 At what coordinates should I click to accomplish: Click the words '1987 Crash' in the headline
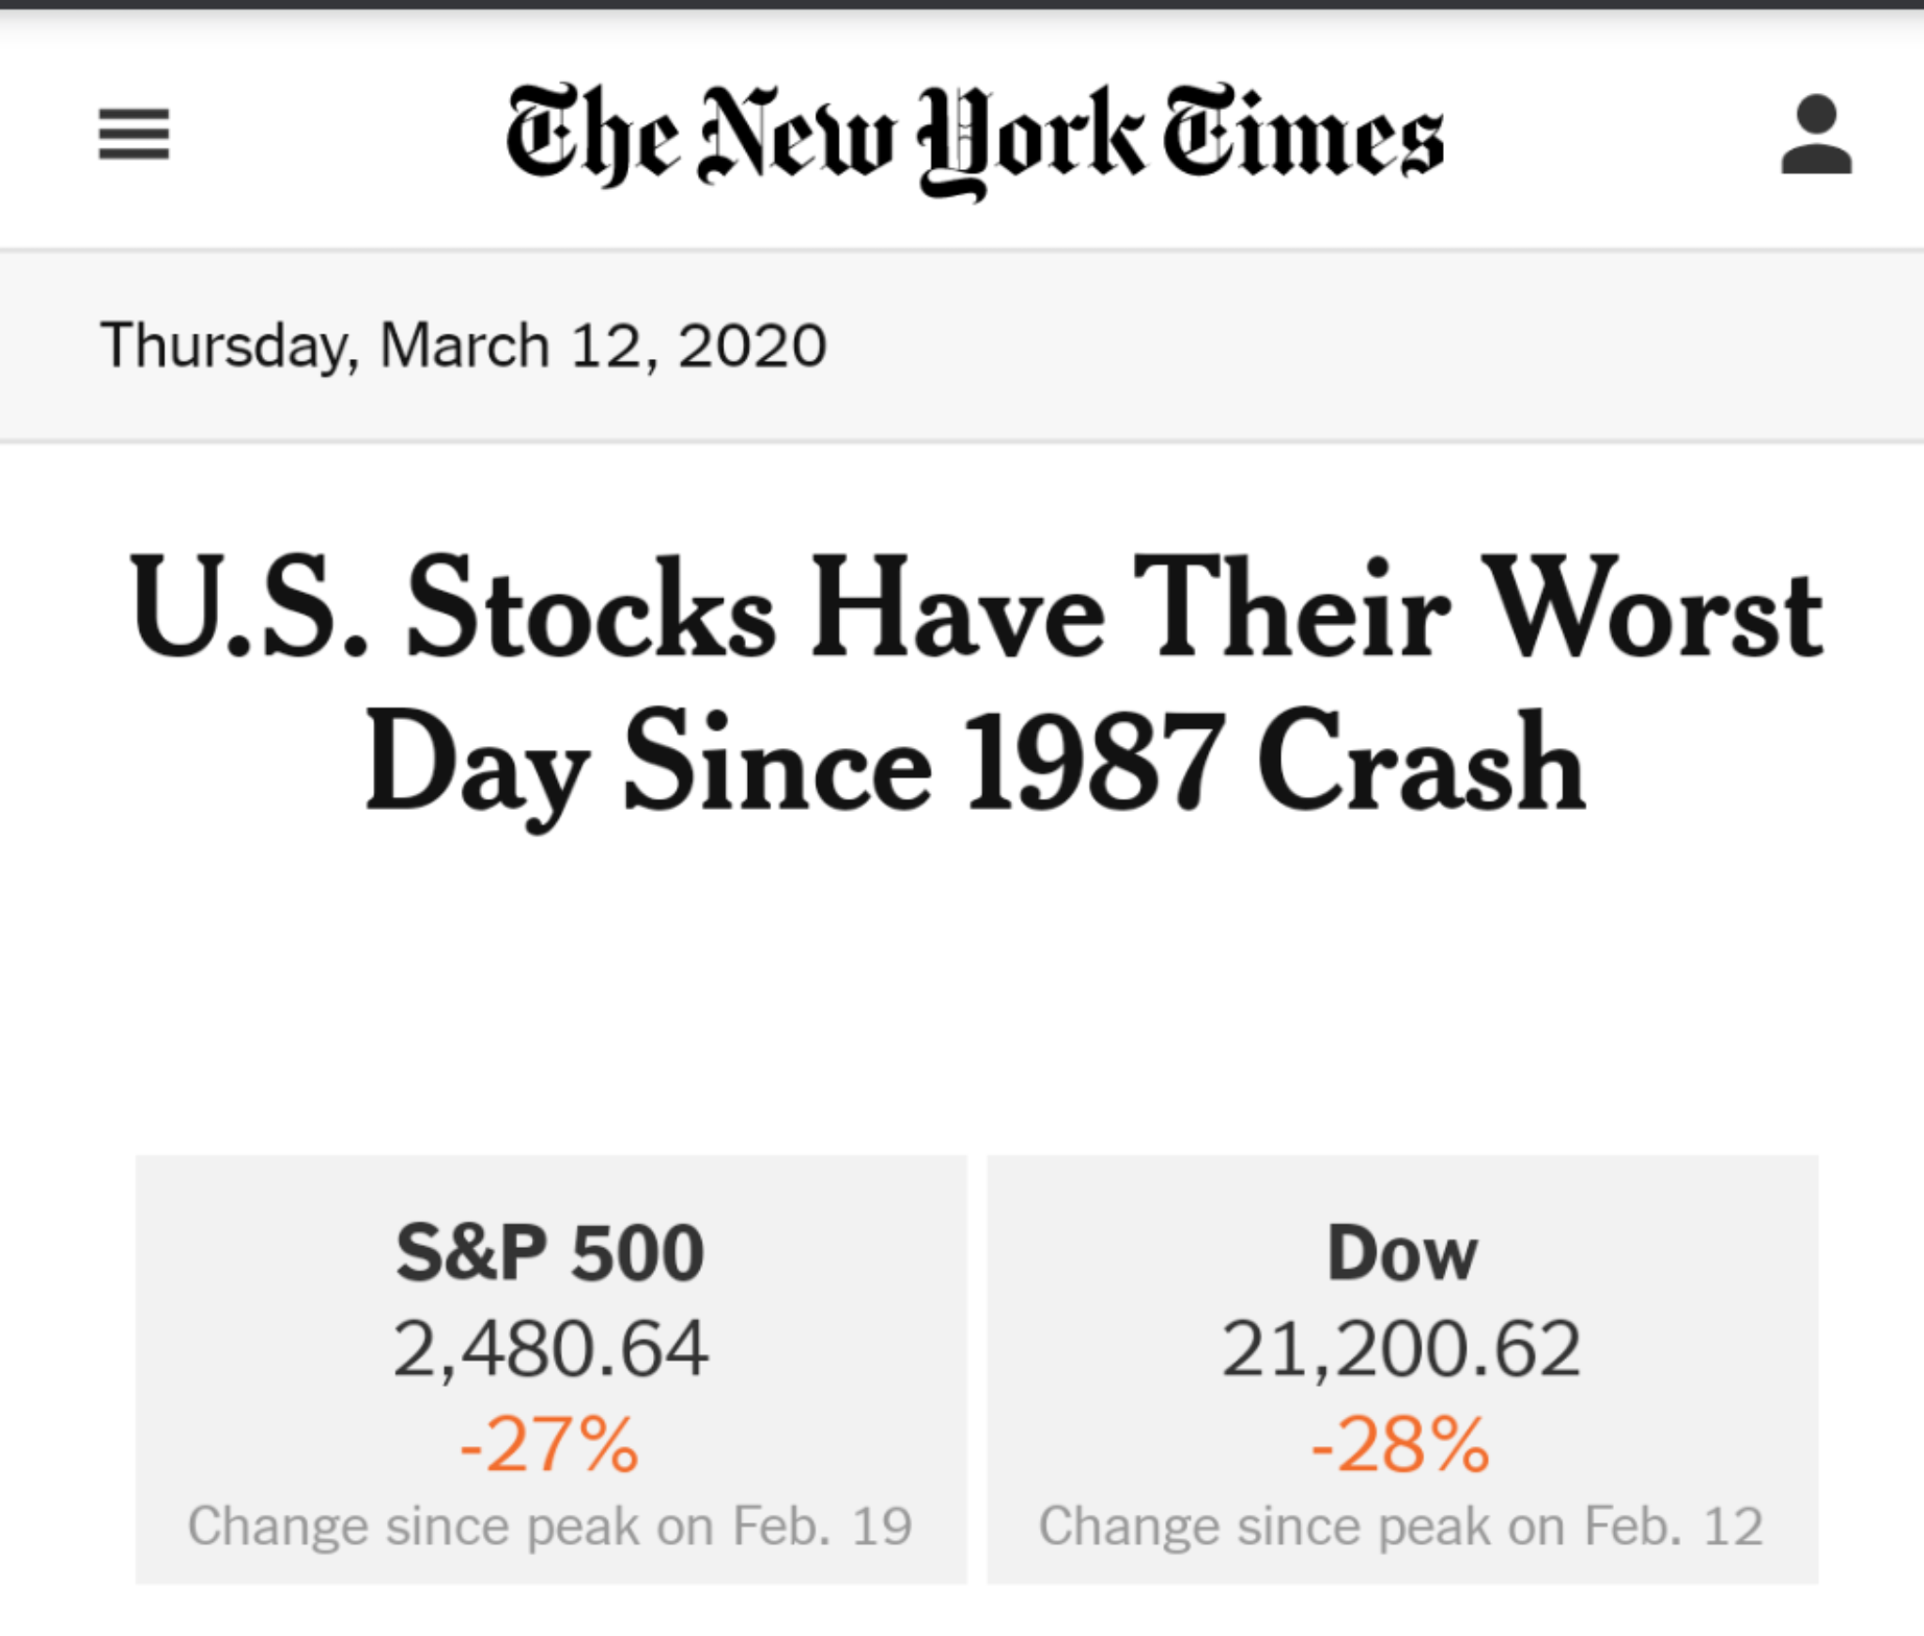tap(1275, 761)
